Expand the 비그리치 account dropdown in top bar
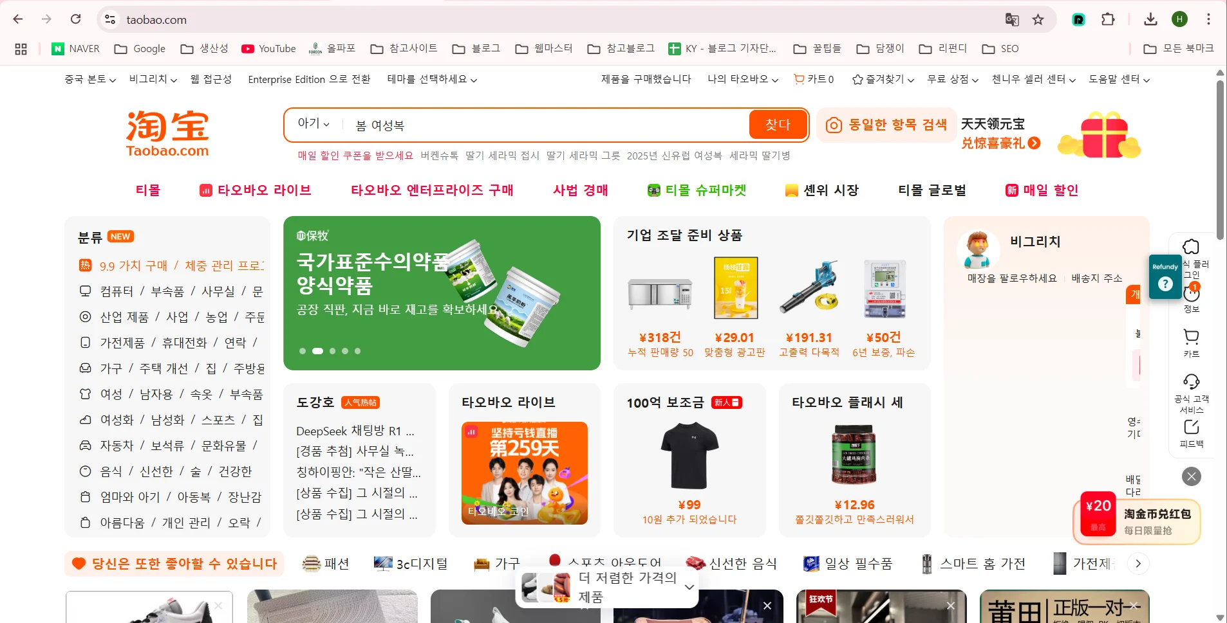The height and width of the screenshot is (623, 1227). 153,79
